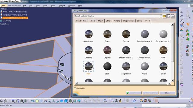Viewport: 193px width, 108px height.
Task: Switch to the Stone tab
Action: pyautogui.click(x=139, y=21)
